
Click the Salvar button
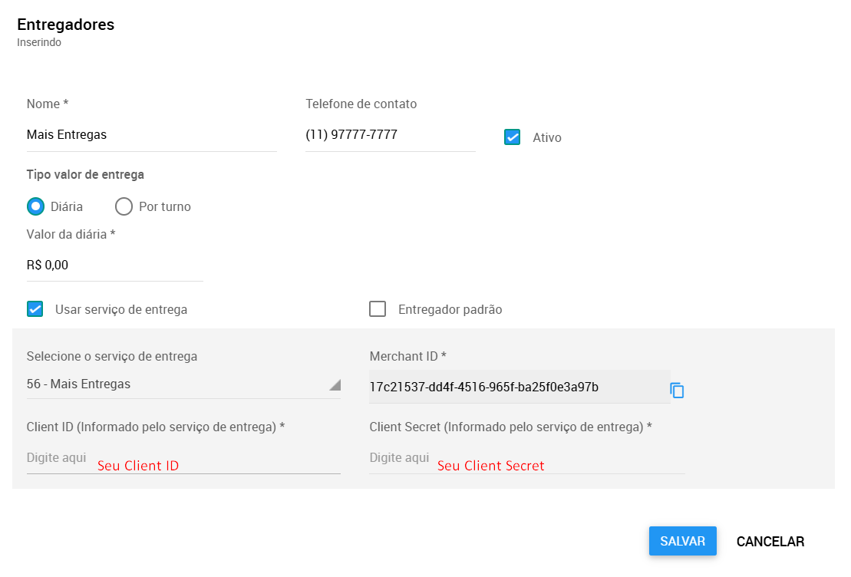(x=683, y=541)
